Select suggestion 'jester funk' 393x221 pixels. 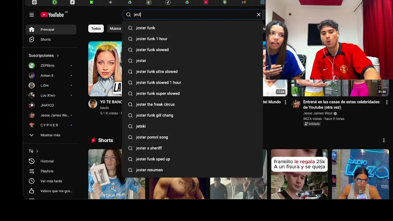click(x=192, y=28)
